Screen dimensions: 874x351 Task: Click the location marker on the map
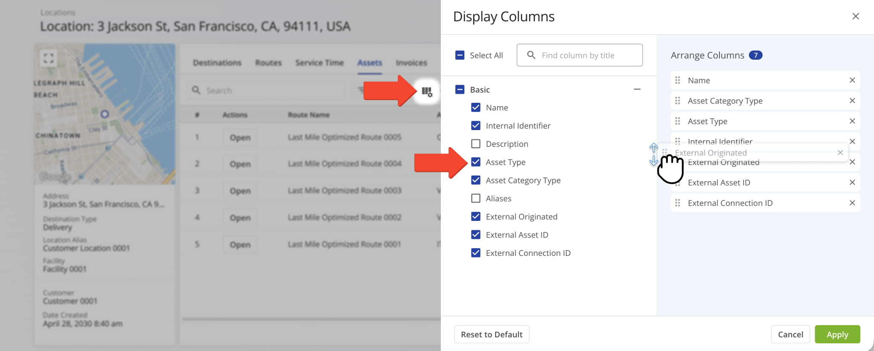105,114
